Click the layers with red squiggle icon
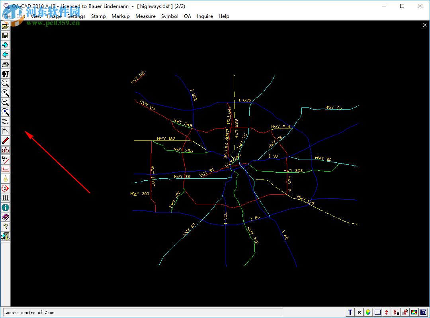 point(405,312)
